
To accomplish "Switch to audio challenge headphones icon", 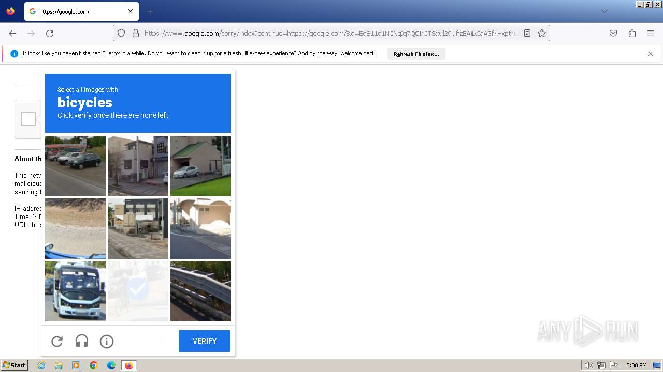I will (x=82, y=341).
